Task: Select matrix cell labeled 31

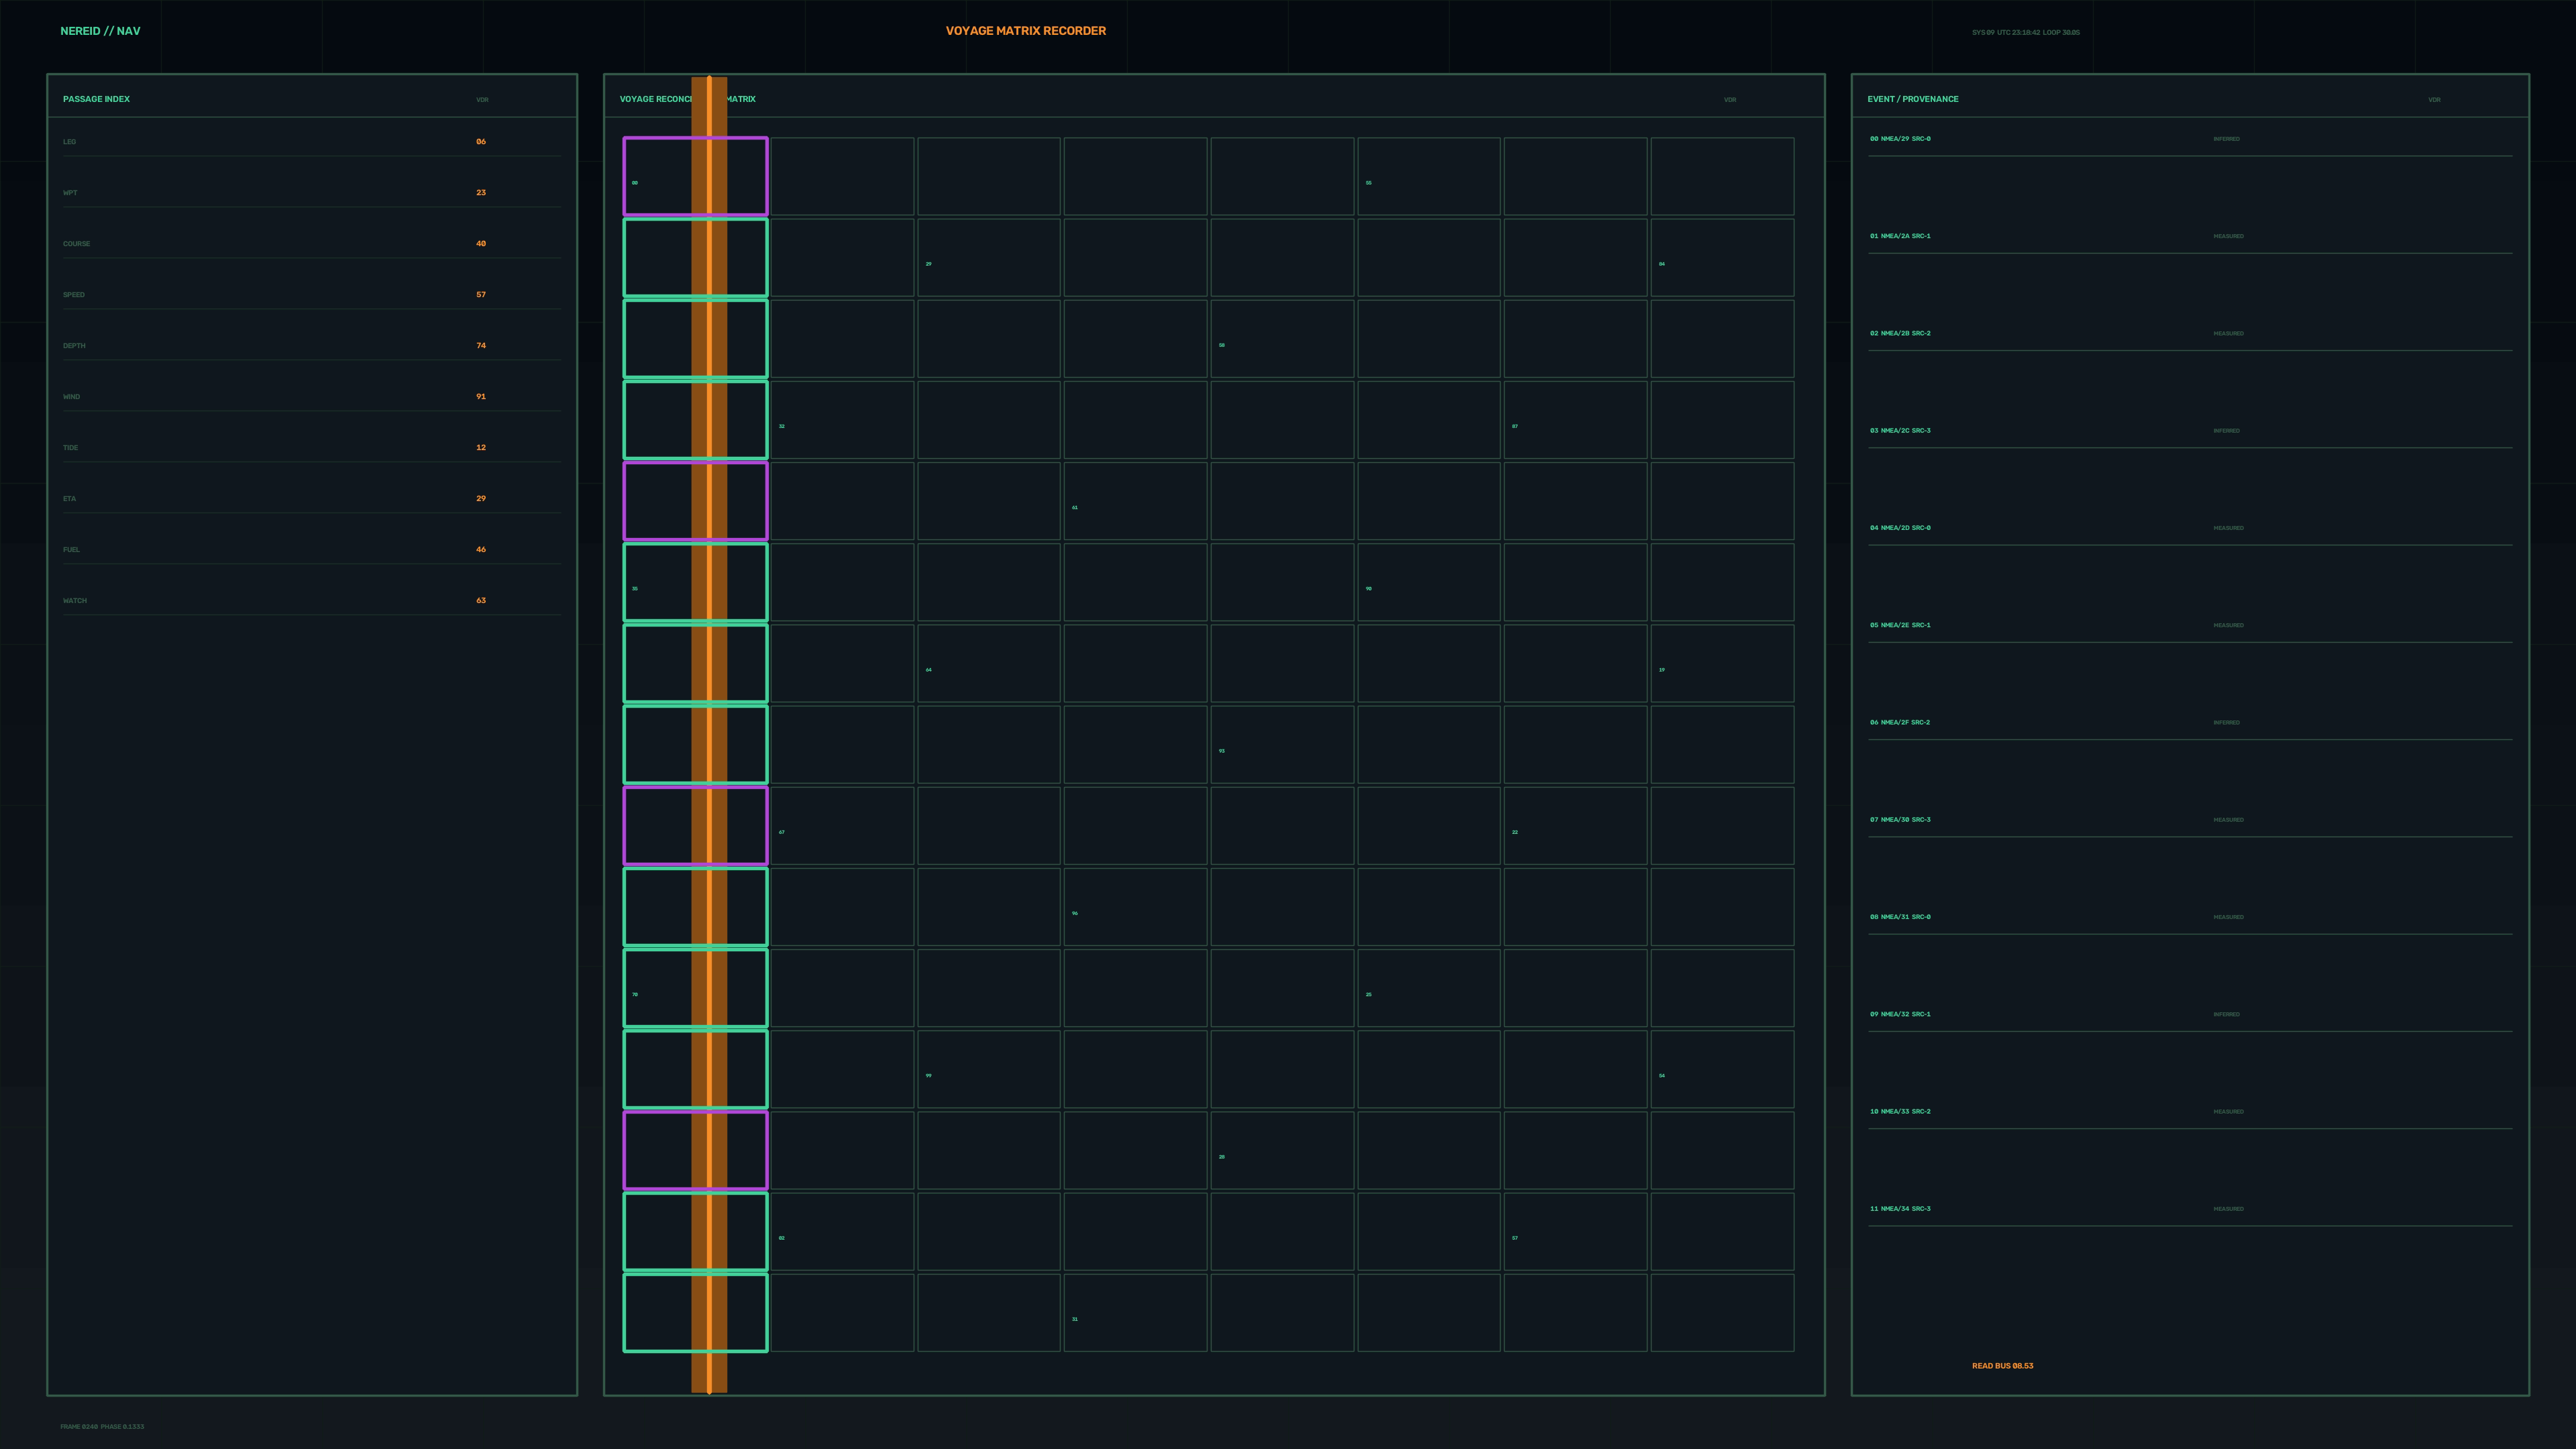Action: click(x=1135, y=1312)
